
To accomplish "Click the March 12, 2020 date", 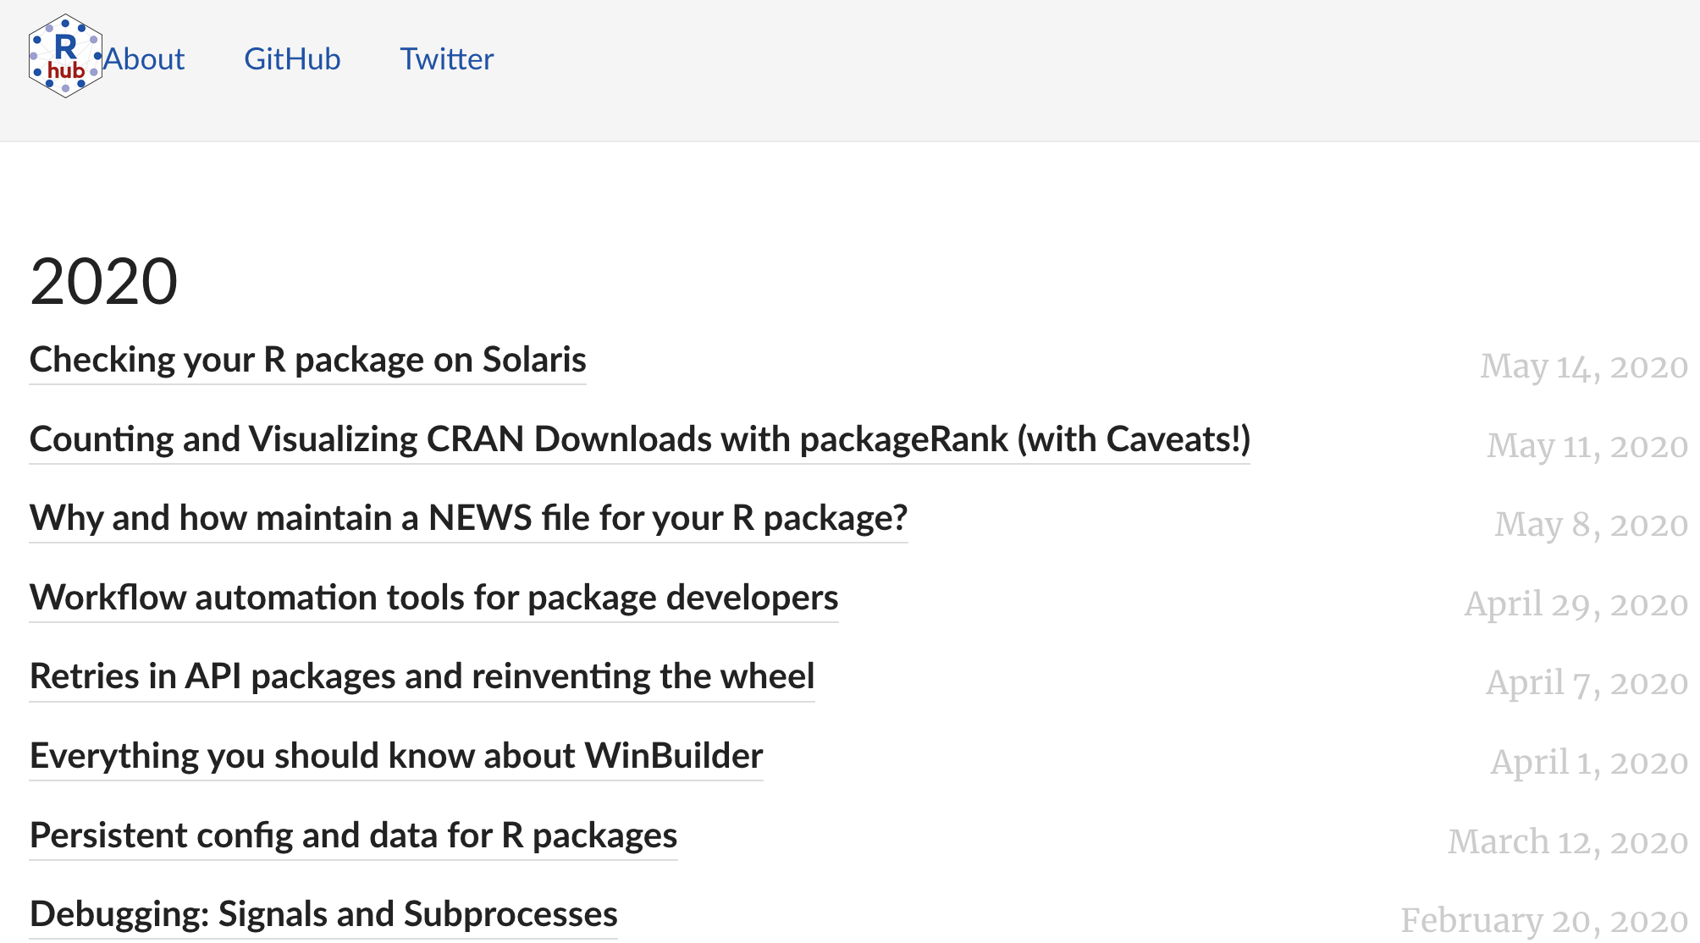I will pos(1567,842).
